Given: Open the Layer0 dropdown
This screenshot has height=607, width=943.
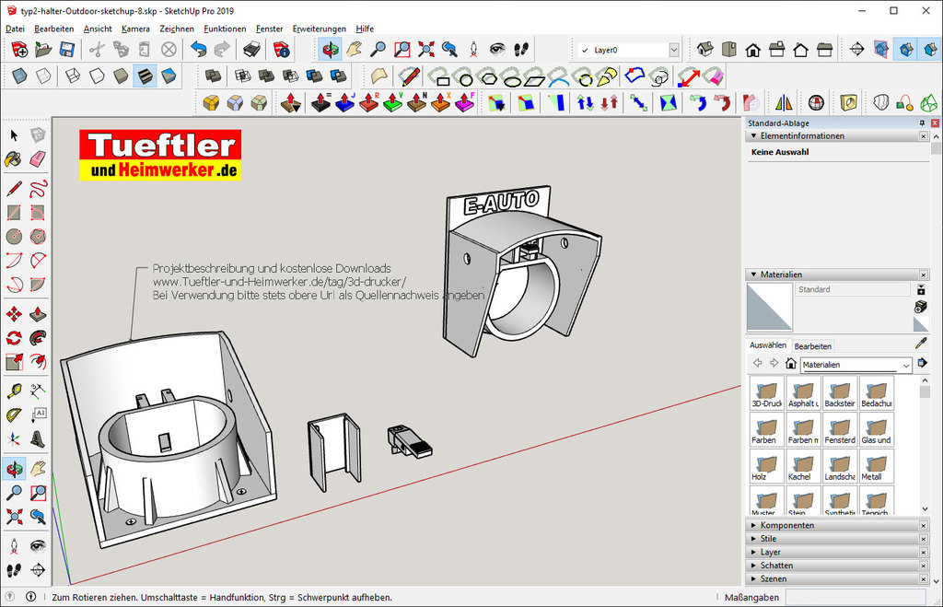Looking at the screenshot, I should (674, 50).
